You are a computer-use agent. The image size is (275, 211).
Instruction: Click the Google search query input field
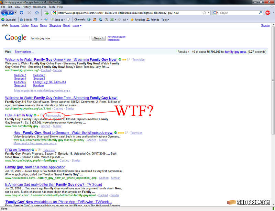coord(60,38)
